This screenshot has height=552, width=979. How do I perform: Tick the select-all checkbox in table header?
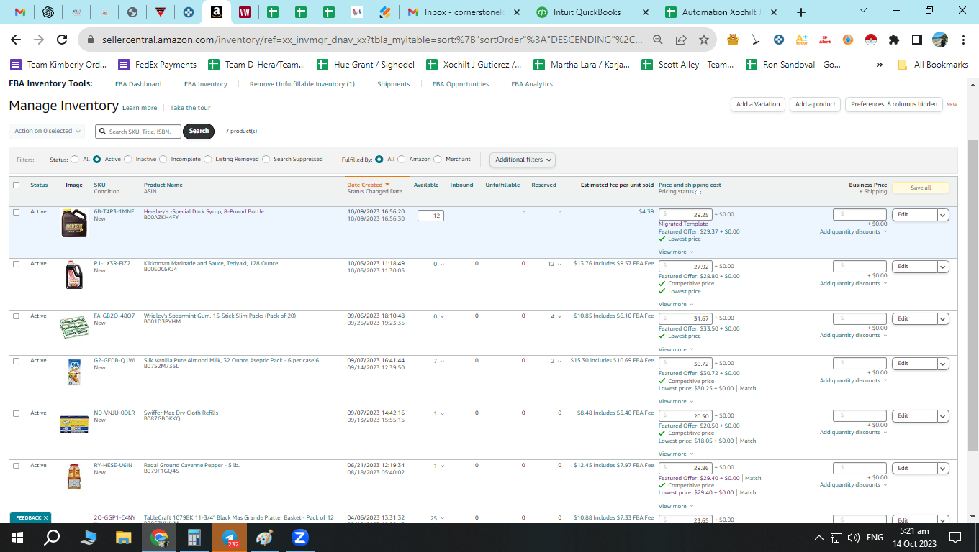pyautogui.click(x=17, y=185)
